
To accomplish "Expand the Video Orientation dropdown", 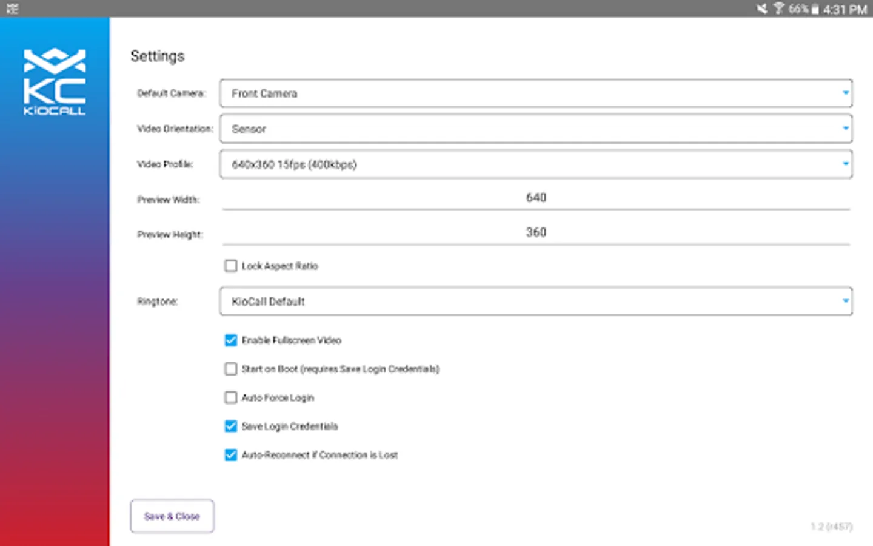I will pyautogui.click(x=536, y=129).
